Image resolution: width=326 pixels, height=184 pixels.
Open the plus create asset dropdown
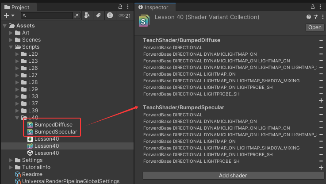8,15
